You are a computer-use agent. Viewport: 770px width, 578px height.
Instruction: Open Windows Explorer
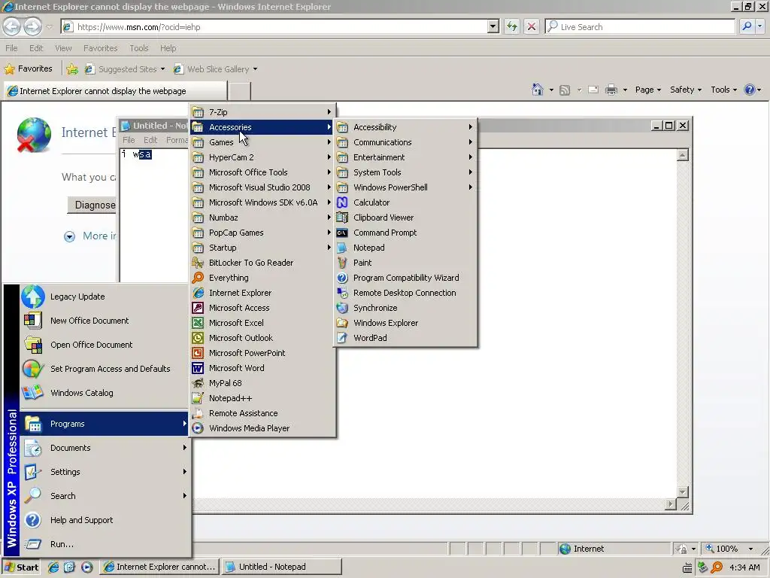coord(405,323)
